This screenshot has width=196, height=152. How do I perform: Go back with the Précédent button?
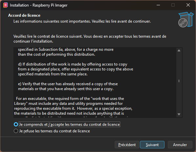[127, 145]
